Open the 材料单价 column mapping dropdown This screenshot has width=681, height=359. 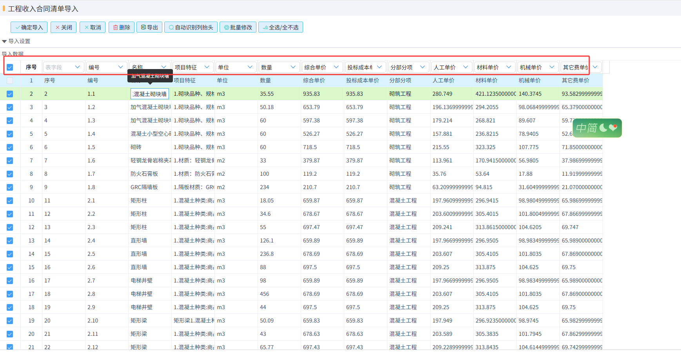click(495, 67)
